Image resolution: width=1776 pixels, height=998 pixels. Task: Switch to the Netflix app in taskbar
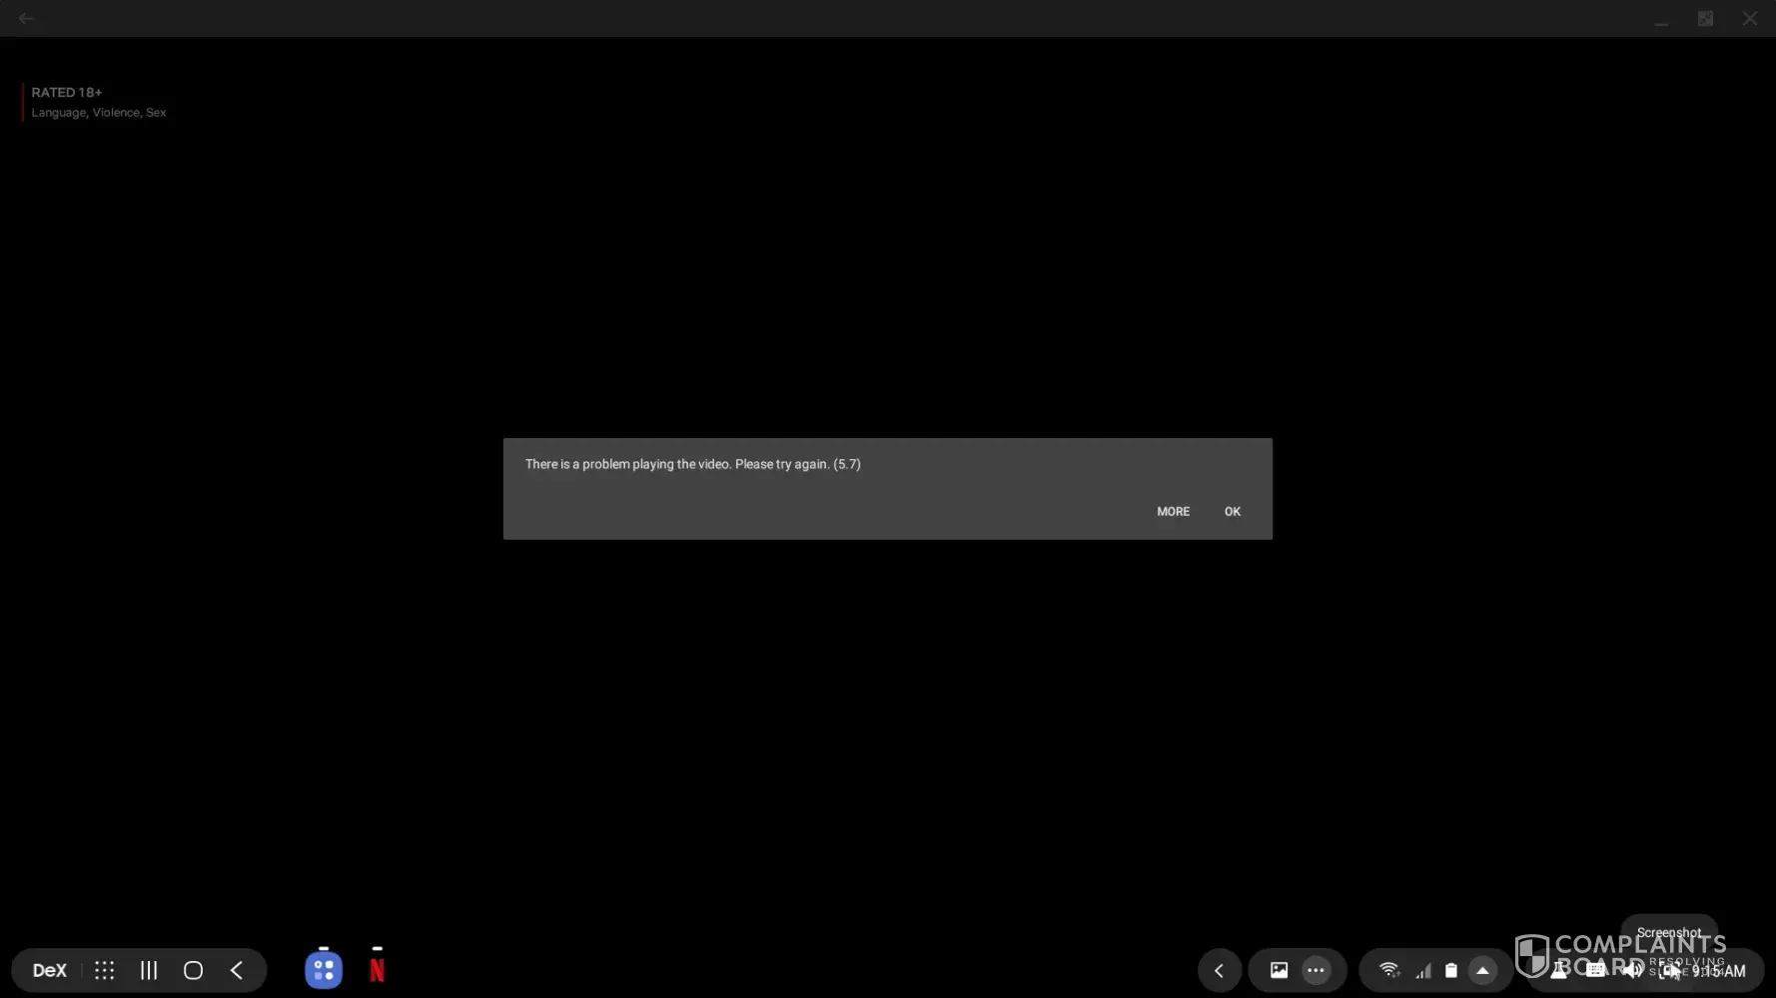pyautogui.click(x=378, y=970)
